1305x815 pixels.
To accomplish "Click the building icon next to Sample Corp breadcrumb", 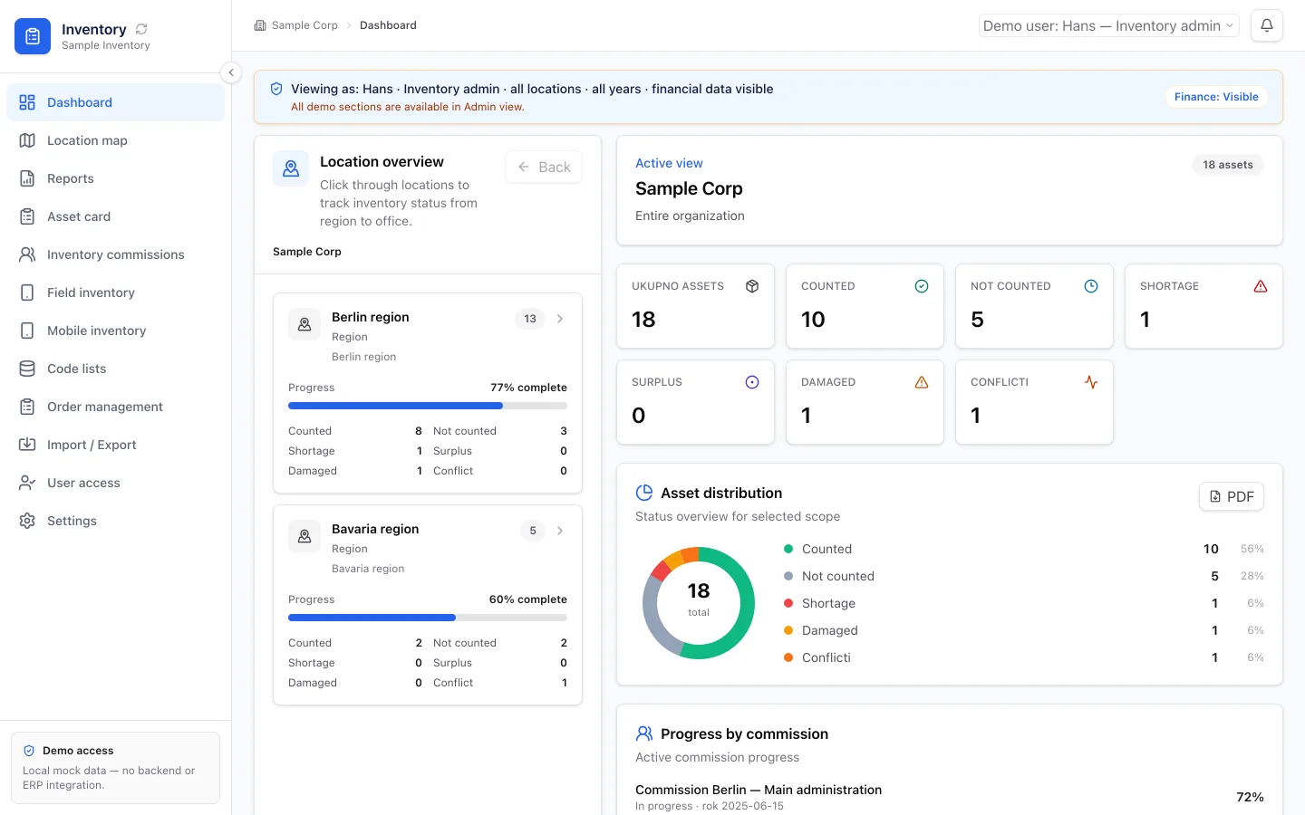I will coord(260,25).
